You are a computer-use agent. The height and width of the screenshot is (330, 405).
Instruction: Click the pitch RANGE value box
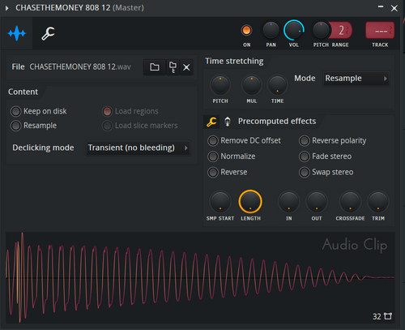click(x=342, y=31)
